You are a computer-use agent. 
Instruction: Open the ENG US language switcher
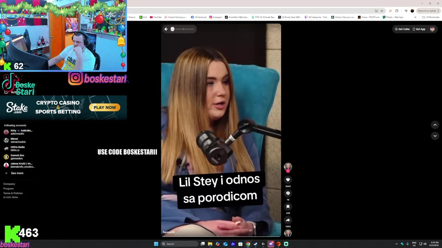[x=414, y=244]
